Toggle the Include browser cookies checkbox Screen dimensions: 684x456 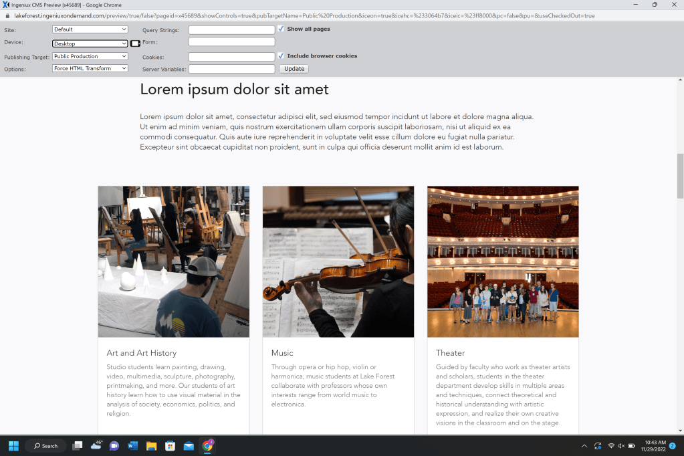coord(281,56)
